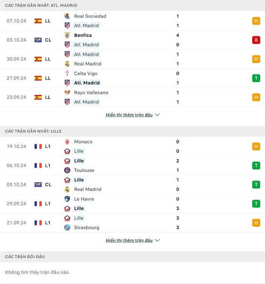Select the 07.10.24 Real Sociedad match row date
Image resolution: width=265 pixels, height=284 pixels.
16,21
